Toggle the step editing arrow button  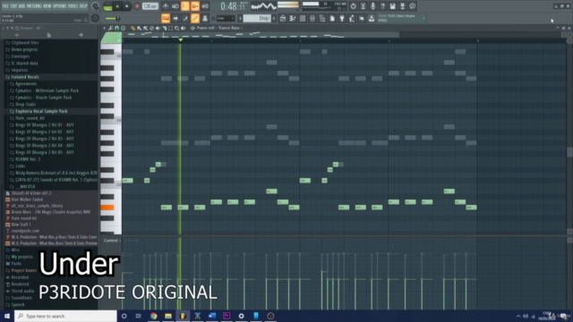pos(175,18)
